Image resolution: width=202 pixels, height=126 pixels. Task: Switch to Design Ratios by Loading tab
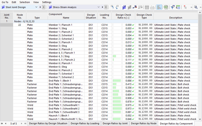(85, 123)
